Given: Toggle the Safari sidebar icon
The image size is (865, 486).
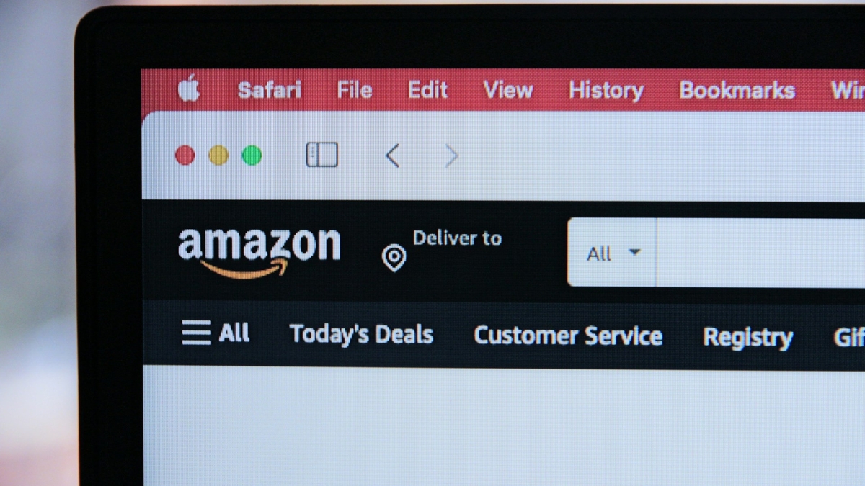Looking at the screenshot, I should 321,155.
